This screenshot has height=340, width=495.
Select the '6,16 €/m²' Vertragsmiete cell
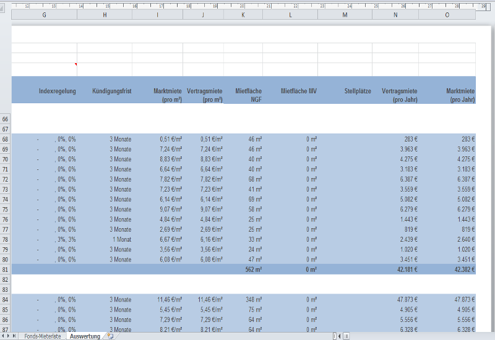(x=203, y=240)
